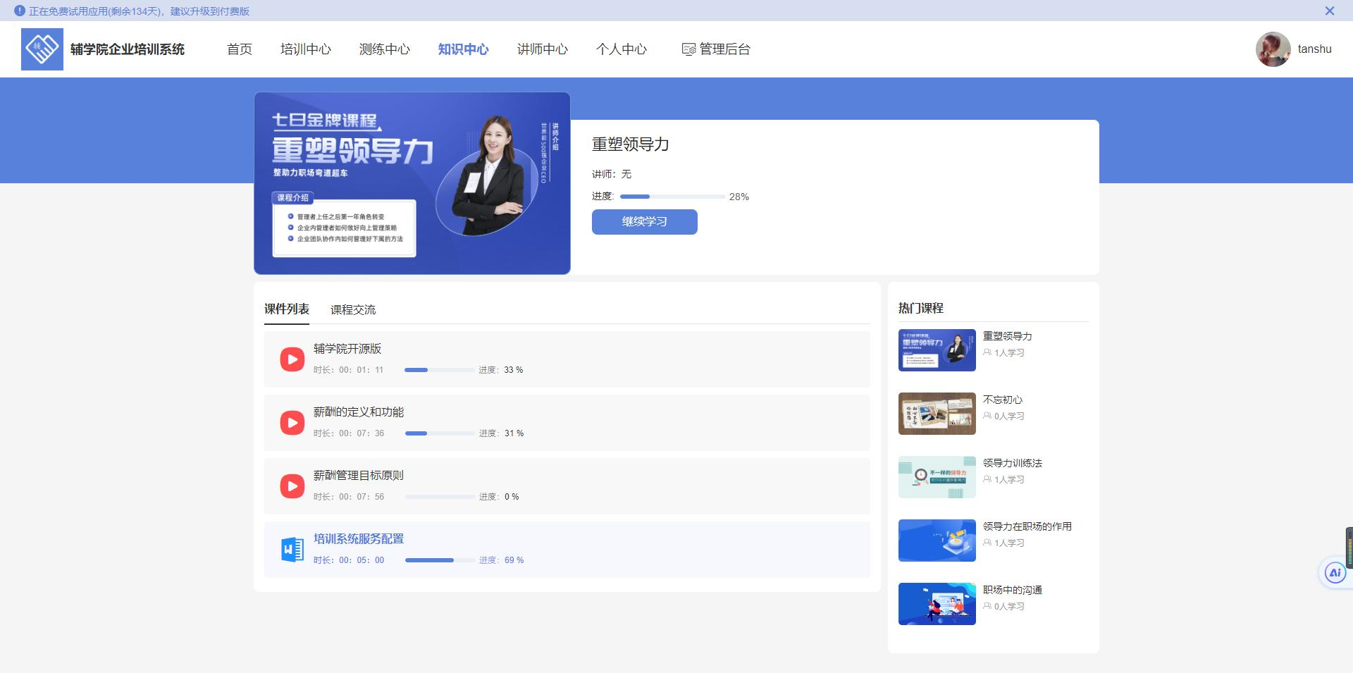
Task: Open 测练中心 navigation item
Action: (x=385, y=49)
